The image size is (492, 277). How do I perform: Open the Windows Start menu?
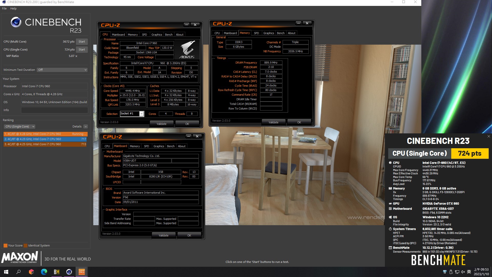6,272
